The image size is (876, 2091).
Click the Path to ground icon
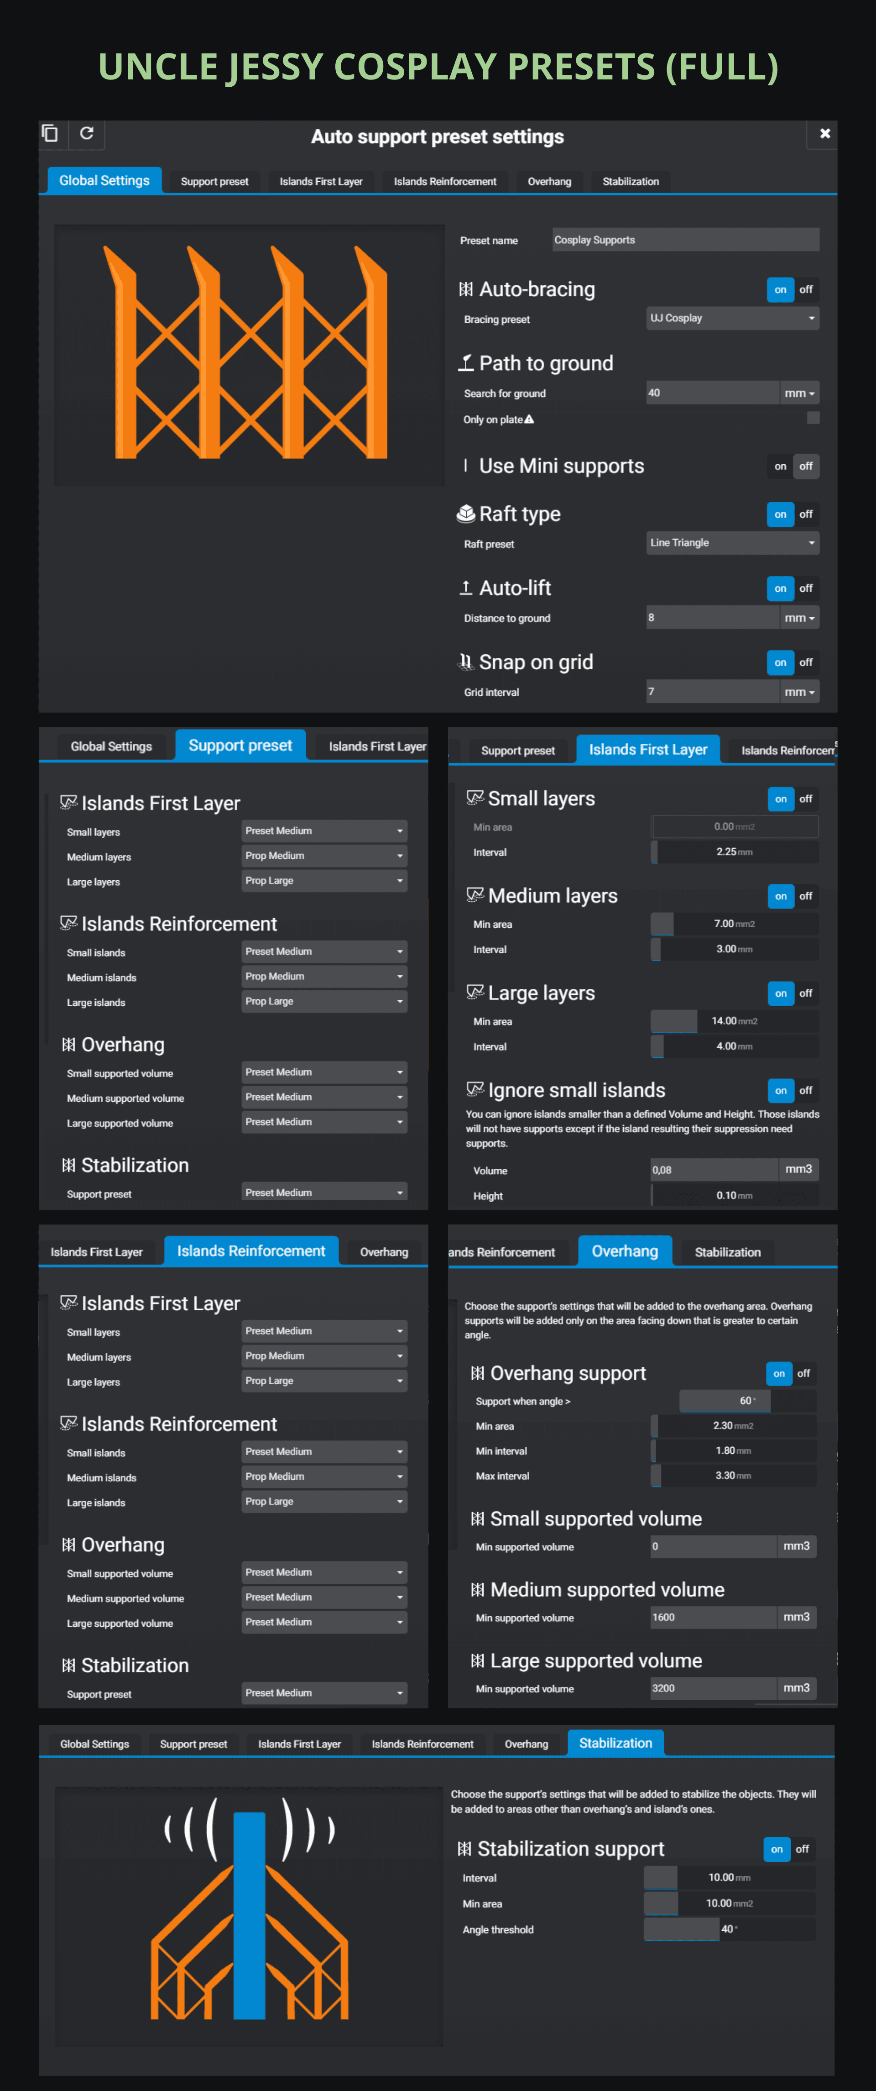tap(465, 363)
